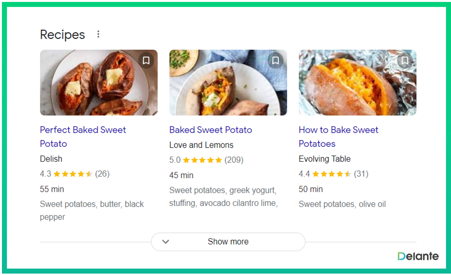
Task: Save the Love and Lemons recipe bookmark
Action: point(275,60)
